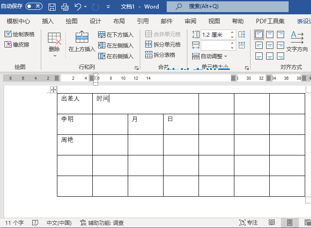311x228 pixels.
Task: Open the 邮件 tab
Action: click(x=167, y=21)
